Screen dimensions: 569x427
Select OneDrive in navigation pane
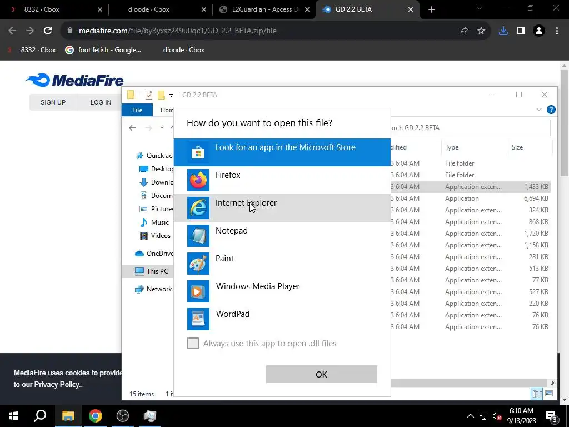coord(154,254)
